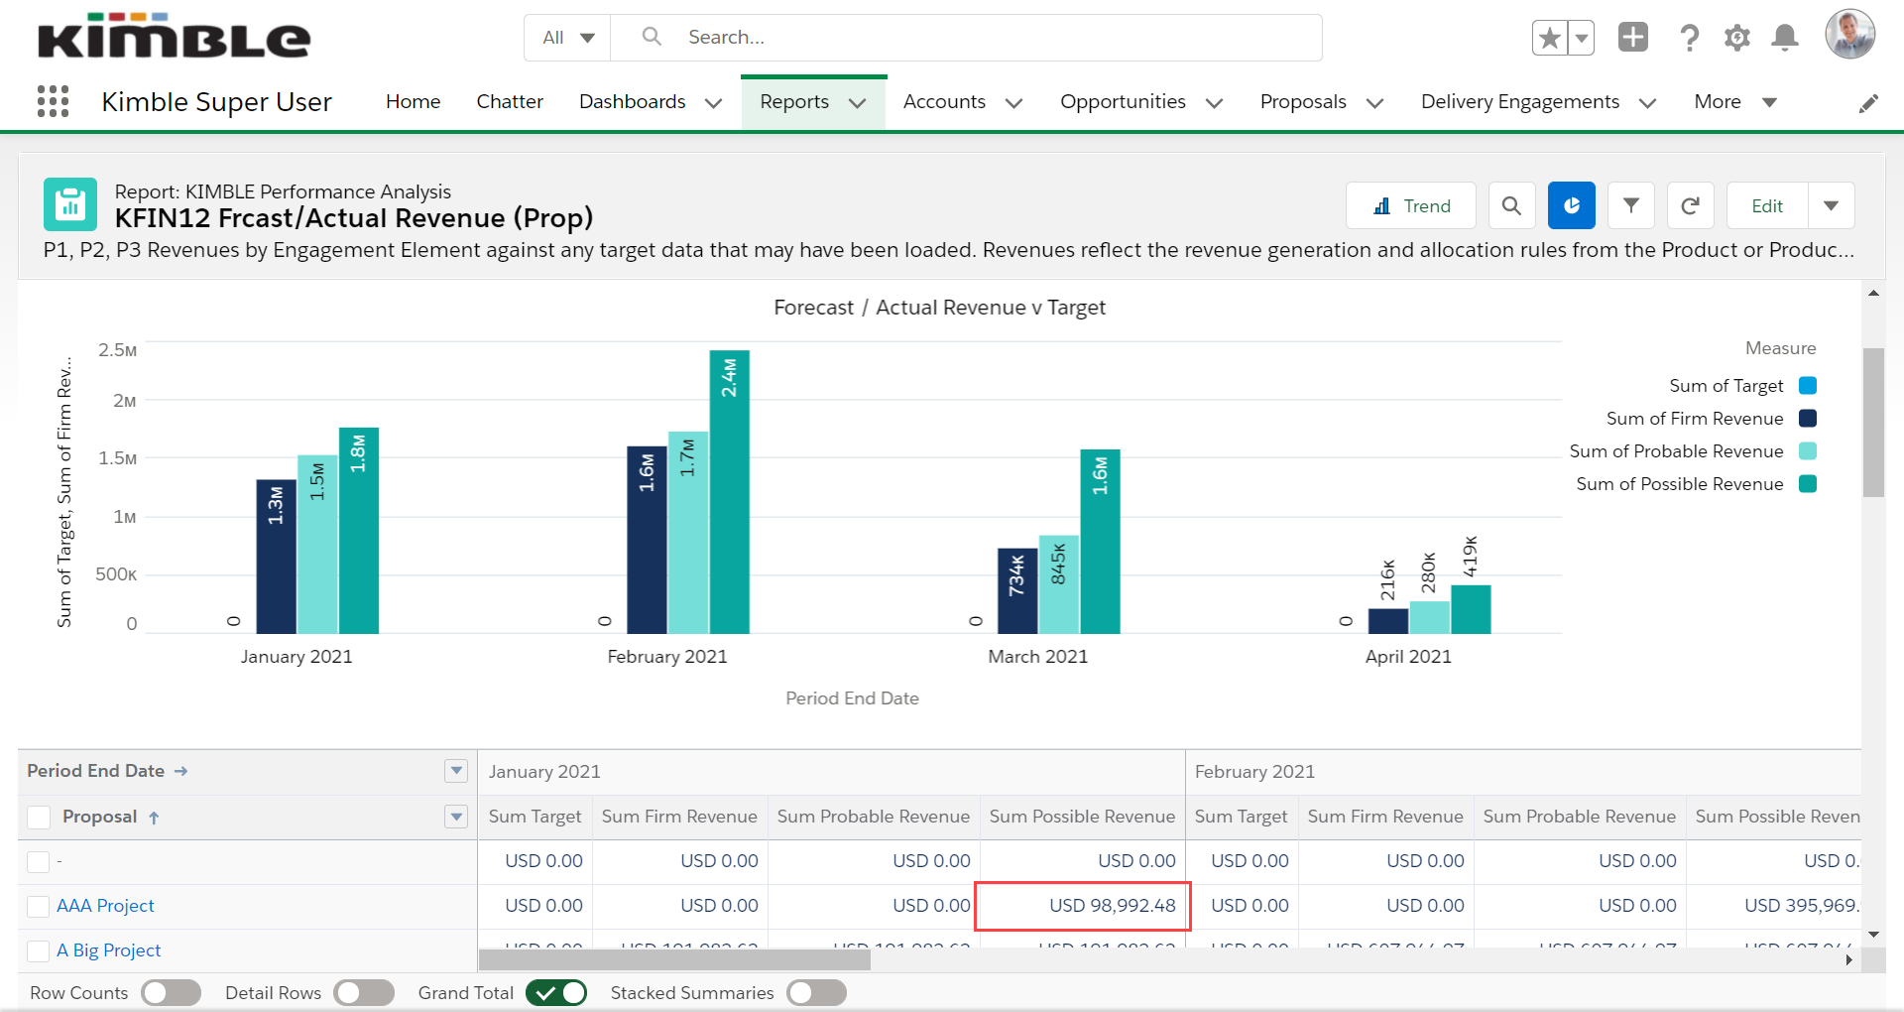Go to the Home tab

pyautogui.click(x=413, y=101)
